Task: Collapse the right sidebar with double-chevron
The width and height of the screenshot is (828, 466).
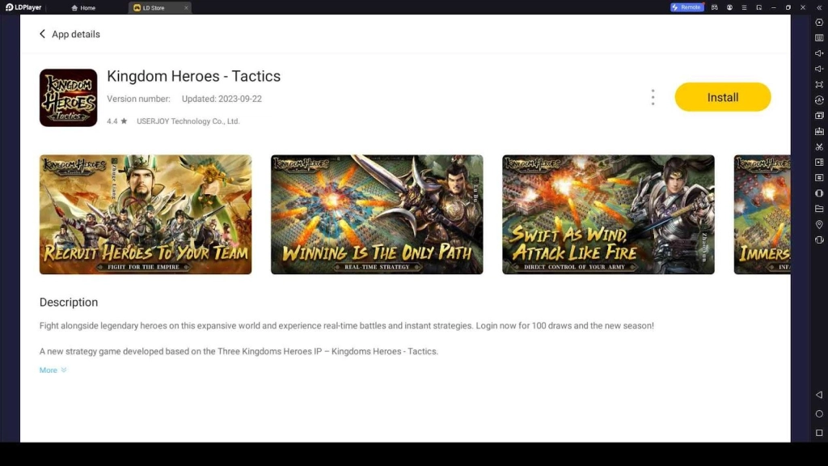Action: 819,7
